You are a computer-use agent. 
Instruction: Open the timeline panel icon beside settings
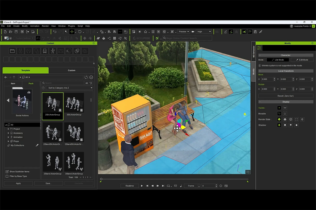[x=226, y=186]
